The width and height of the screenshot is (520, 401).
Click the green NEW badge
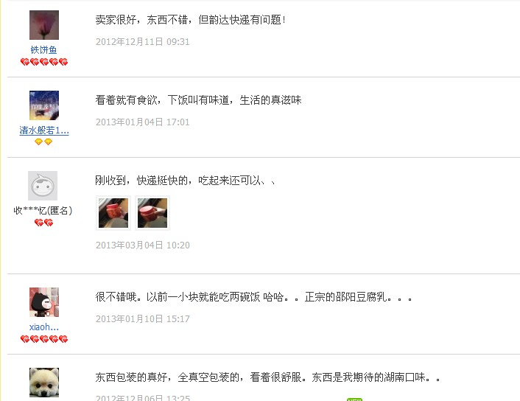(354, 400)
